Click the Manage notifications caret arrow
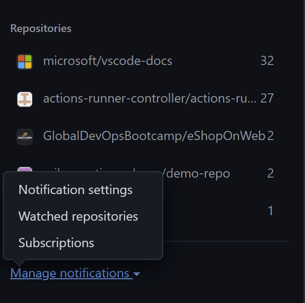This screenshot has height=303, width=305. [137, 274]
